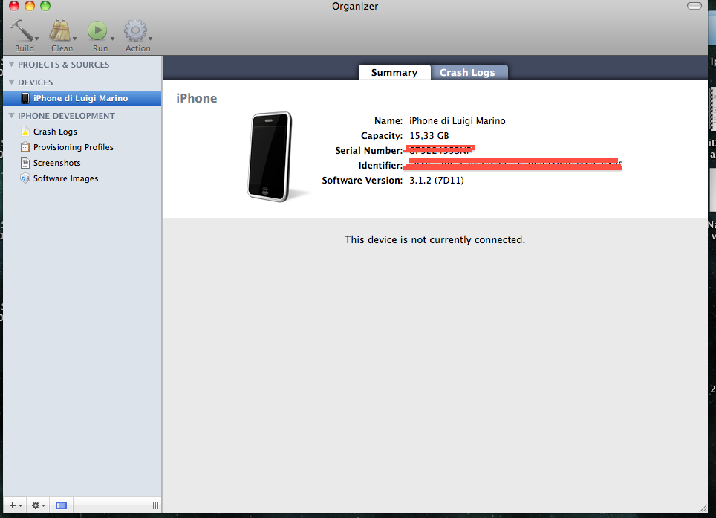Click the 'not currently connected' message

pos(435,239)
